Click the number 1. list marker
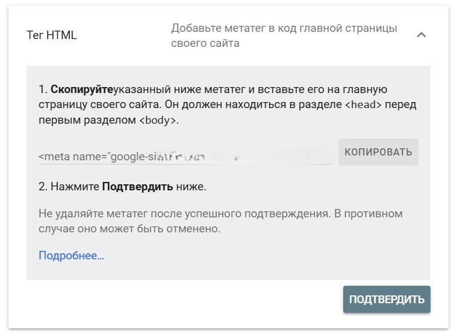The image size is (457, 332). coord(43,89)
